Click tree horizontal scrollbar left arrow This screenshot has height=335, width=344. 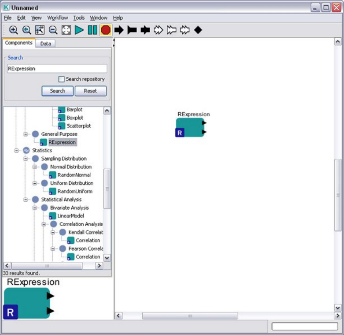click(x=7, y=266)
